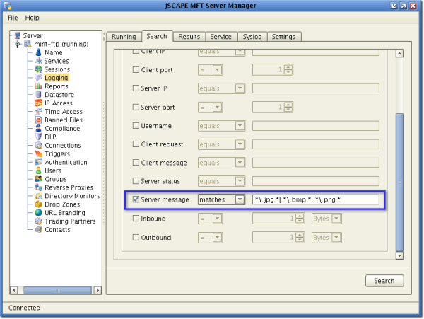Enable the Server port checkbox
Image resolution: width=424 pixels, height=319 pixels.
pyautogui.click(x=136, y=107)
